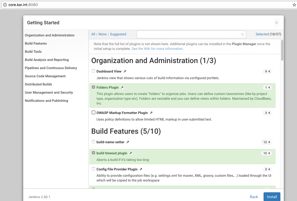Select All plugins link
The width and height of the screenshot is (297, 201).
click(x=93, y=34)
